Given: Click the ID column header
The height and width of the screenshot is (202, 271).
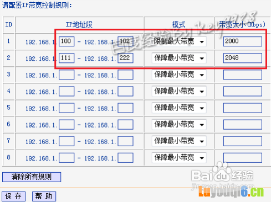Looking at the screenshot, I should pos(9,24).
